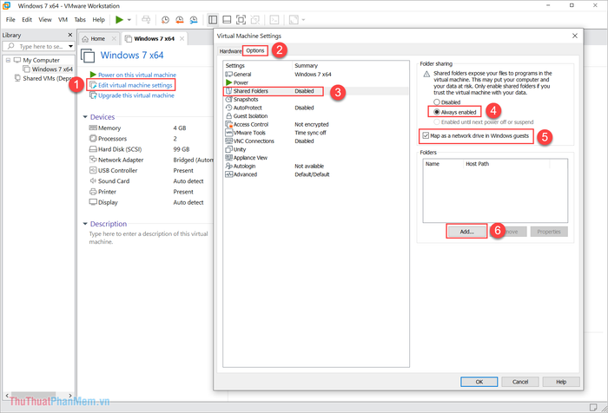Open stretch display dropdown arrow
The height and width of the screenshot is (413, 608).
[x=303, y=19]
